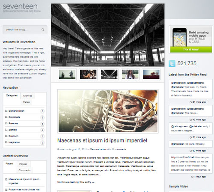Click the large warehouse slider image
214x192 pixels.
(108, 35)
